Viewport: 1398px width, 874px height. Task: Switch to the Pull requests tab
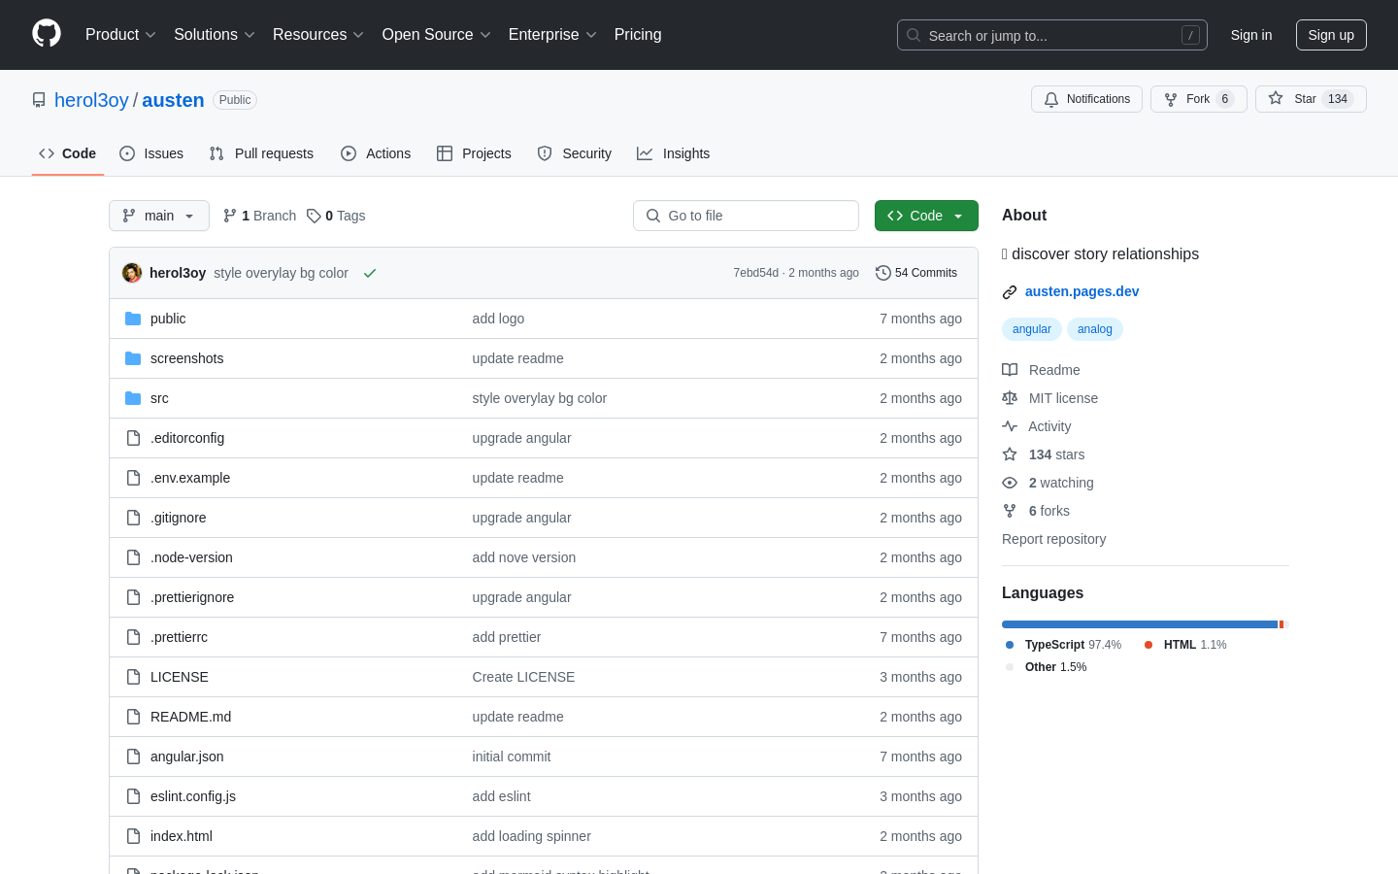click(x=261, y=153)
